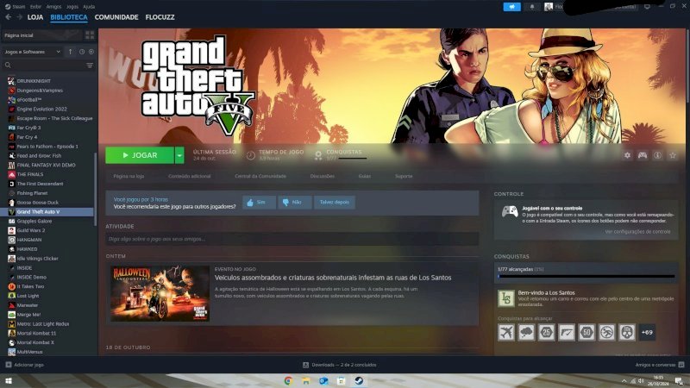Click the thumbs-down Não button
The width and height of the screenshot is (690, 388).
pos(294,203)
